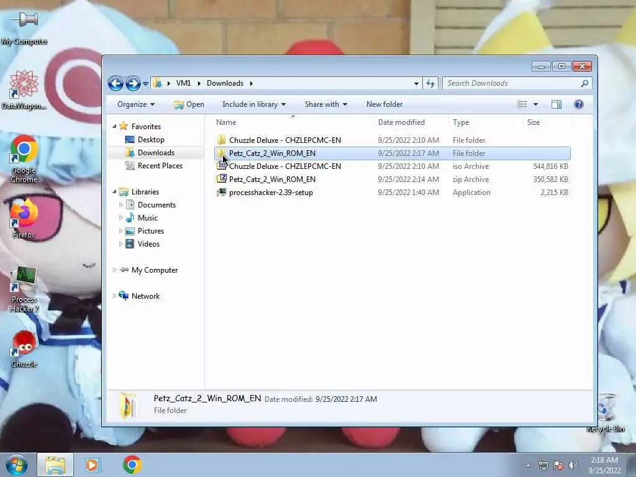Select processhacker-2.39-setup application
This screenshot has width=636, height=477.
(x=393, y=193)
